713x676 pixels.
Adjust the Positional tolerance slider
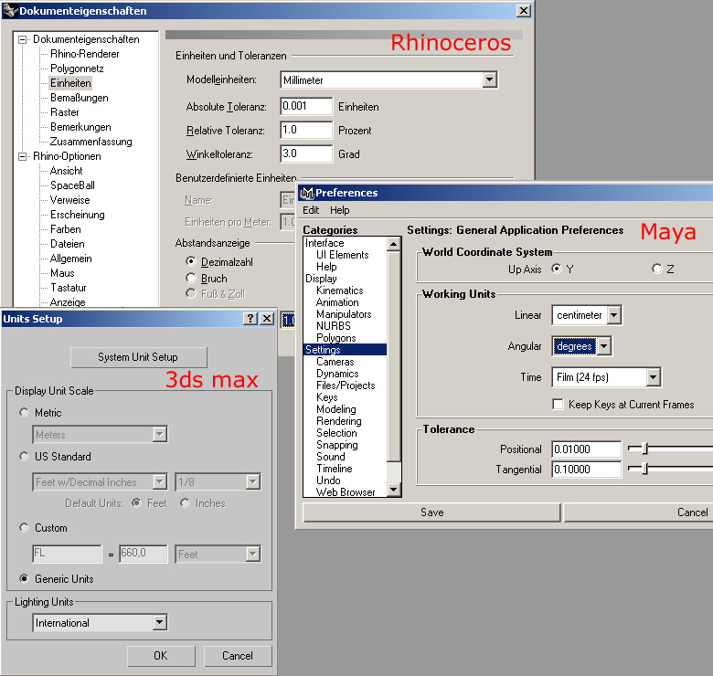tap(644, 449)
